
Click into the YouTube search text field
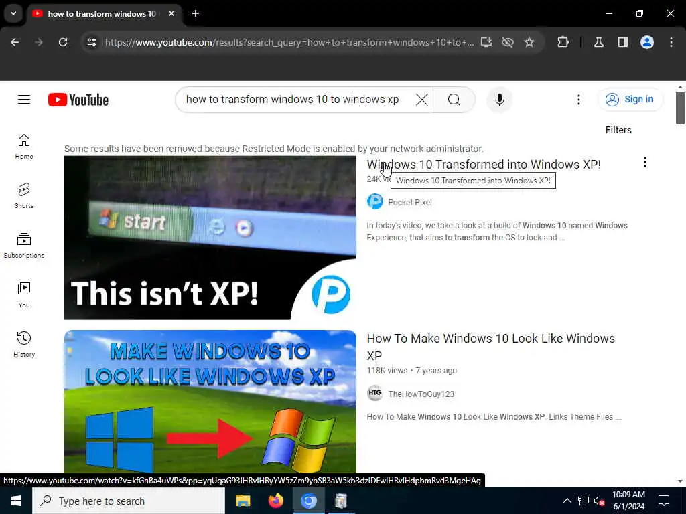coord(293,100)
